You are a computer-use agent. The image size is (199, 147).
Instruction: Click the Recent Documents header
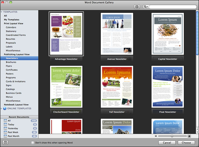[19, 117]
